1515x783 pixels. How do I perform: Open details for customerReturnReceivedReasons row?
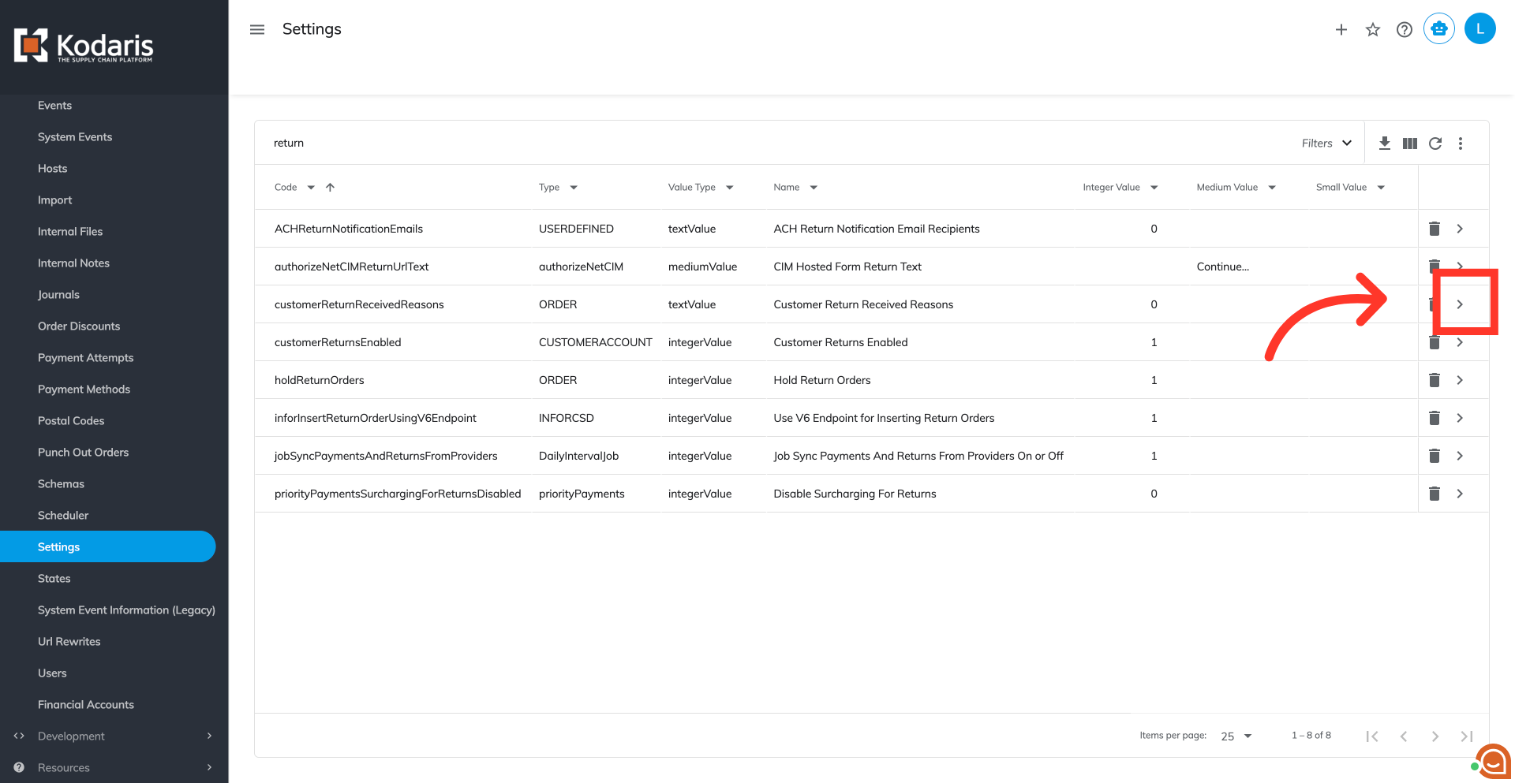(1460, 304)
